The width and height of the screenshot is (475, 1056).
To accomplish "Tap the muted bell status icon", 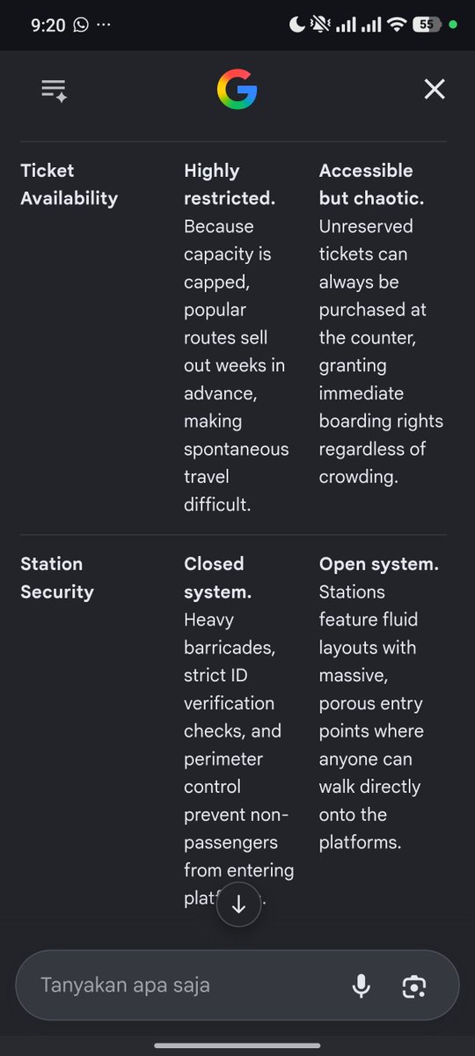I will (x=322, y=26).
